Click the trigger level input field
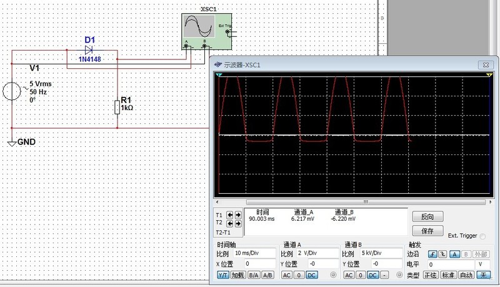This screenshot has width=500, height=287. (x=450, y=264)
